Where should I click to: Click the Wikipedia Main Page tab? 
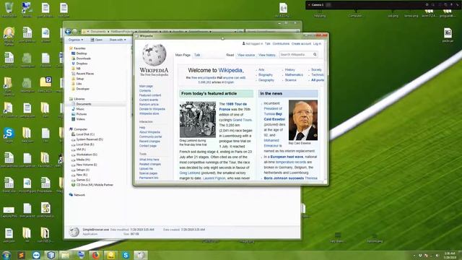[x=183, y=55]
